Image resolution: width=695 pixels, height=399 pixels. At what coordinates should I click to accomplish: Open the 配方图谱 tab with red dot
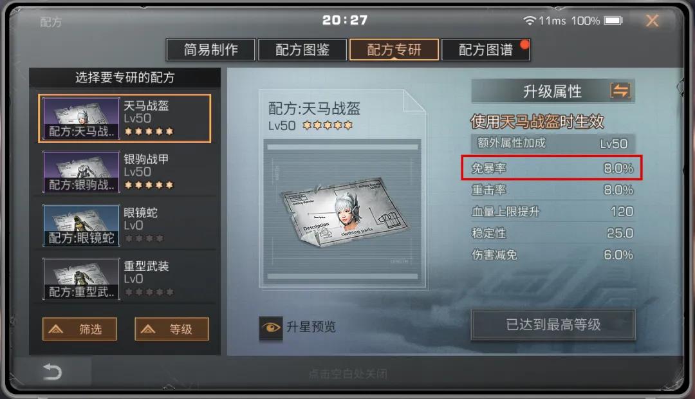[x=486, y=50]
